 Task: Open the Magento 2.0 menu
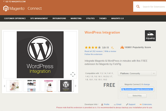117,18
